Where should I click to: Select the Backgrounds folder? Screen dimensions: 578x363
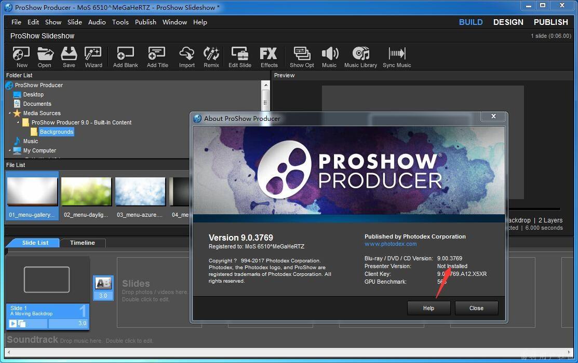[x=57, y=132]
